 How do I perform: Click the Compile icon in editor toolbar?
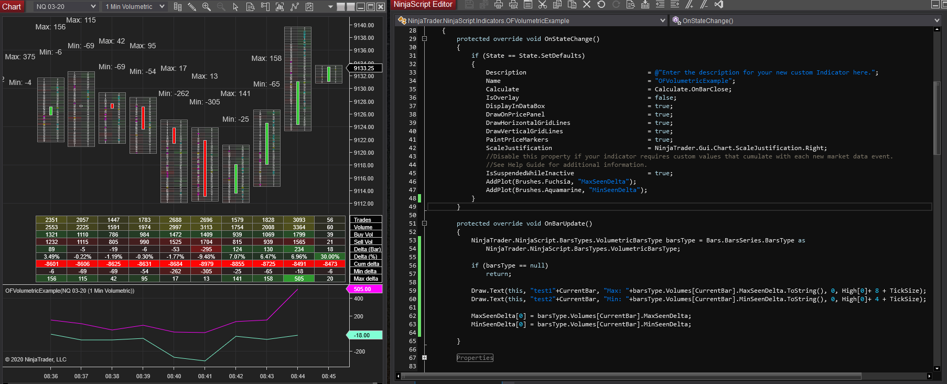pyautogui.click(x=645, y=5)
